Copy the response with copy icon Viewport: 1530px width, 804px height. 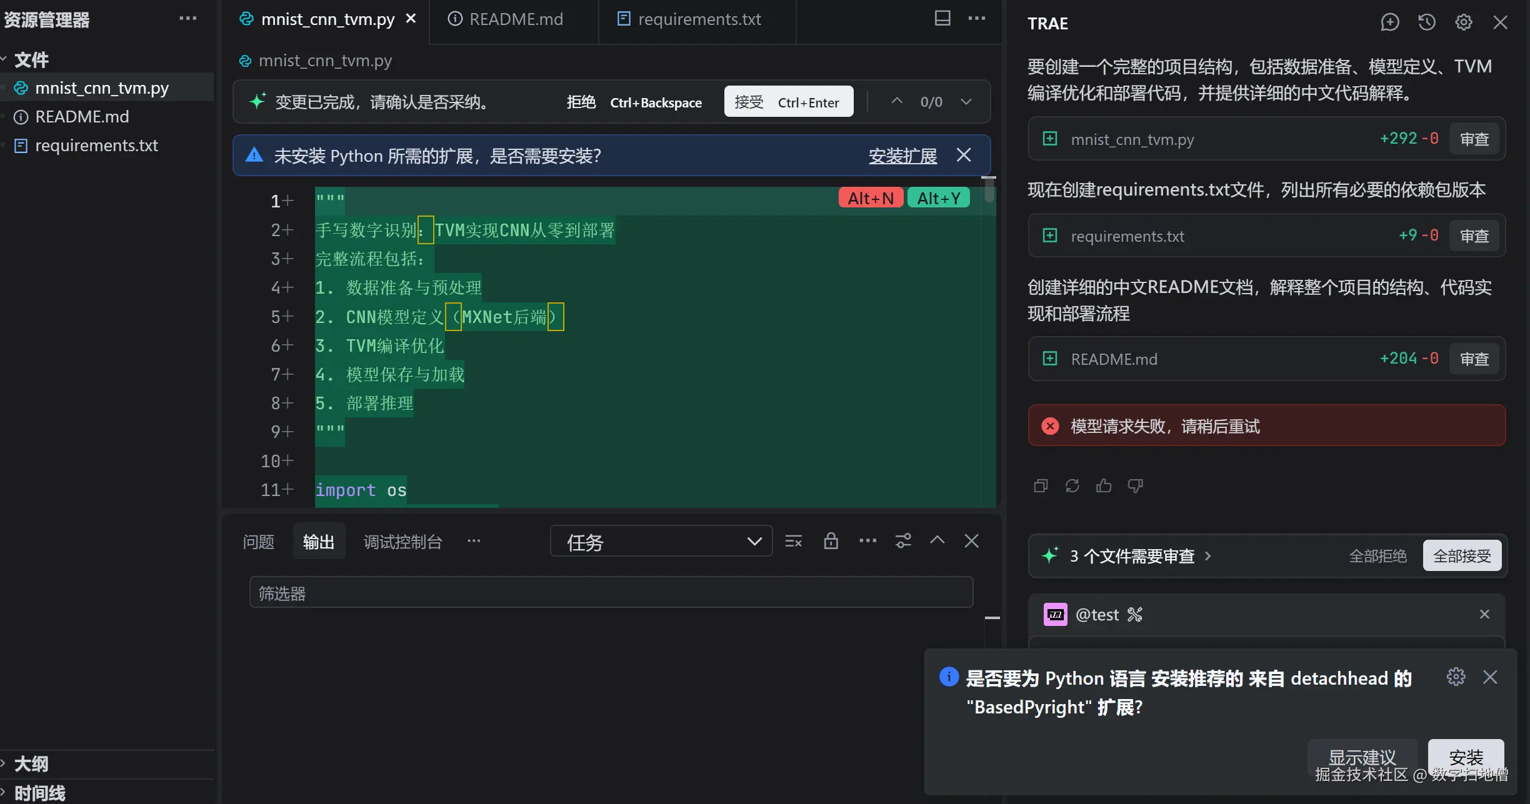(1041, 485)
